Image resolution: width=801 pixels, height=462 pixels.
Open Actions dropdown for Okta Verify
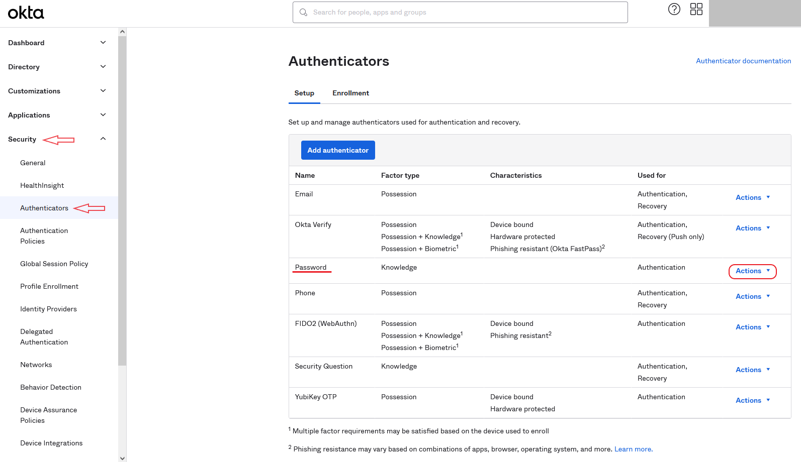click(753, 228)
